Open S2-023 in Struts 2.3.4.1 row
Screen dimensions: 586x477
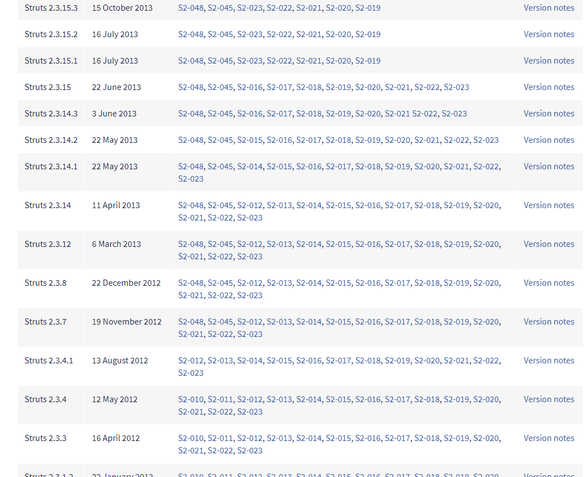click(191, 373)
